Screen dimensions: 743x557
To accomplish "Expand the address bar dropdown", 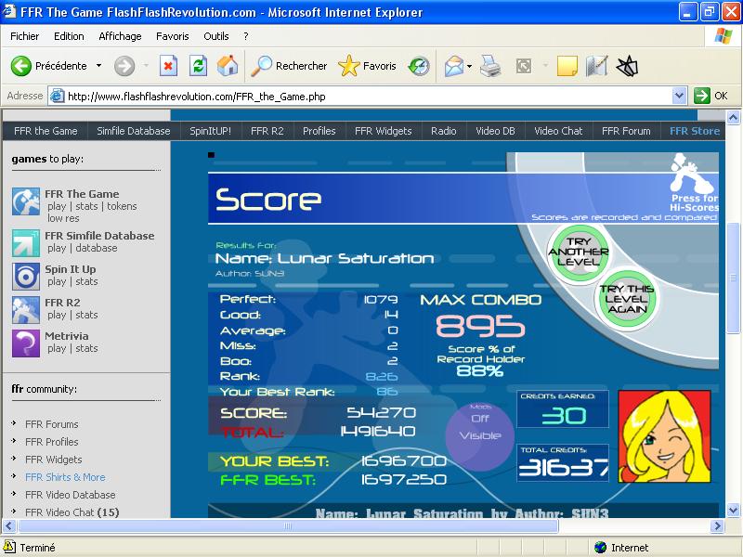I will [x=679, y=96].
